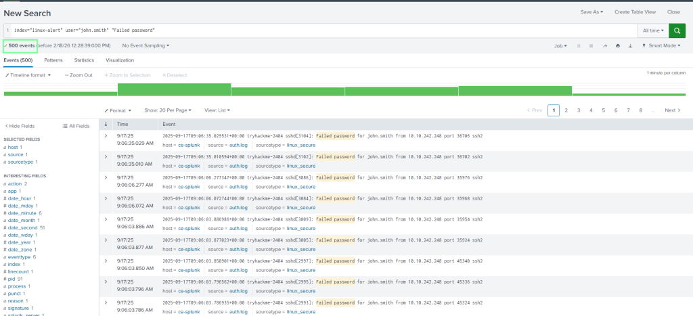The height and width of the screenshot is (316, 693).
Task: Click the tallest green timeline bar
Action: [174, 89]
